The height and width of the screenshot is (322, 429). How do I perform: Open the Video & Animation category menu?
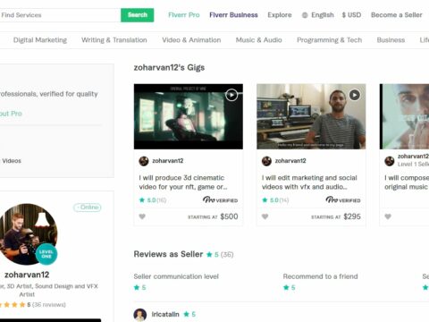point(191,40)
